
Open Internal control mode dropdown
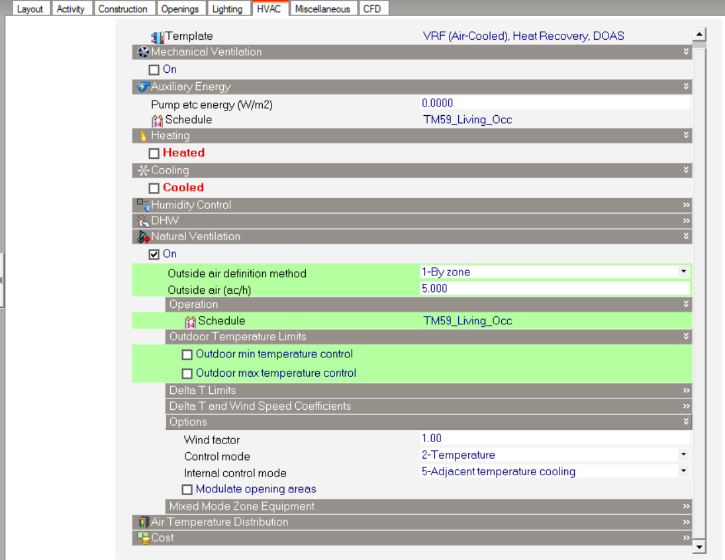(x=683, y=471)
